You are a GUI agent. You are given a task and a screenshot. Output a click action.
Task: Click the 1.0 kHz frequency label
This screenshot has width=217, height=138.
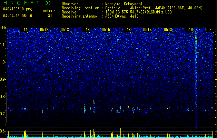click(3, 62)
